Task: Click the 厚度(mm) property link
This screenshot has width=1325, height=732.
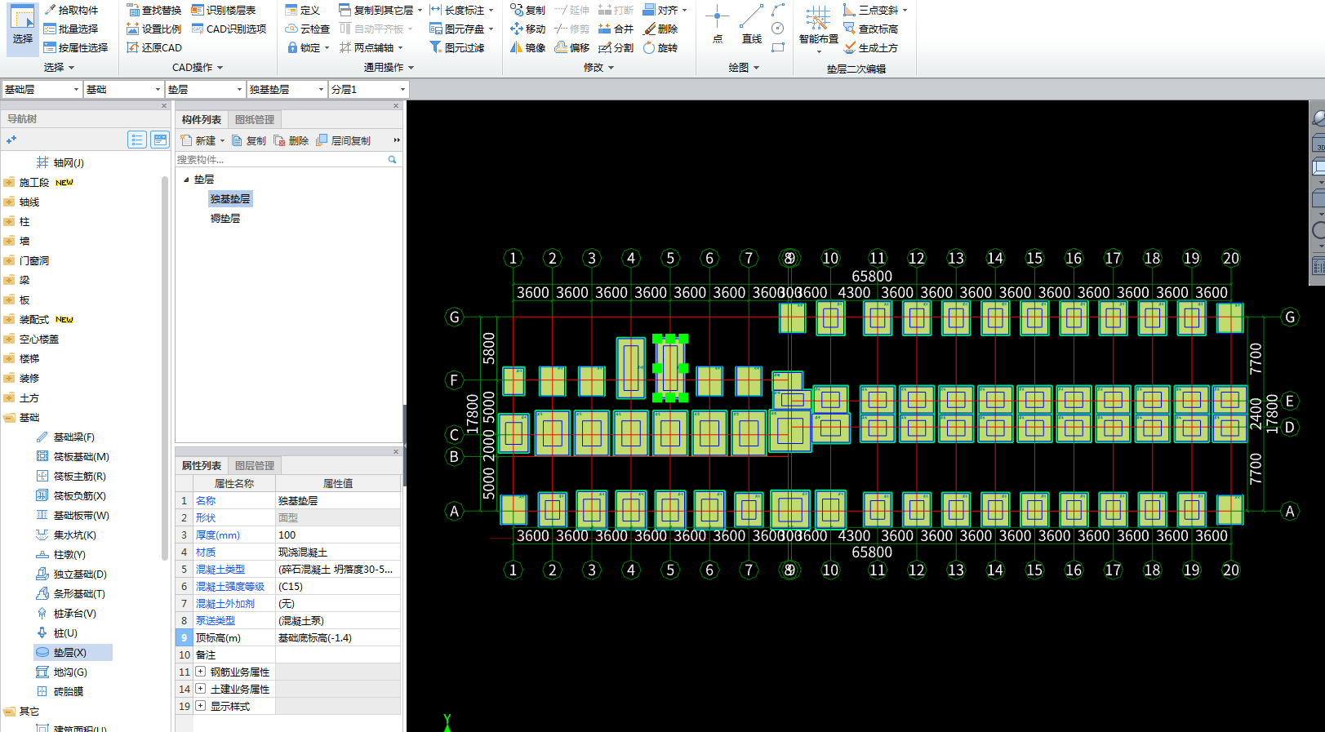Action: pyautogui.click(x=218, y=535)
